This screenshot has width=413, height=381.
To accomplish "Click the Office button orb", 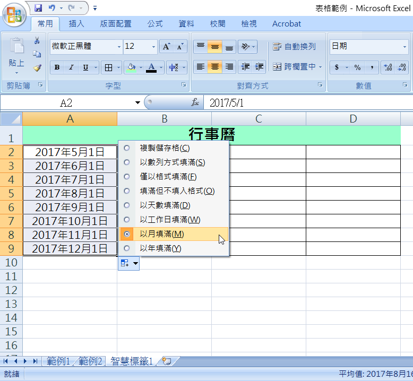I will point(14,15).
